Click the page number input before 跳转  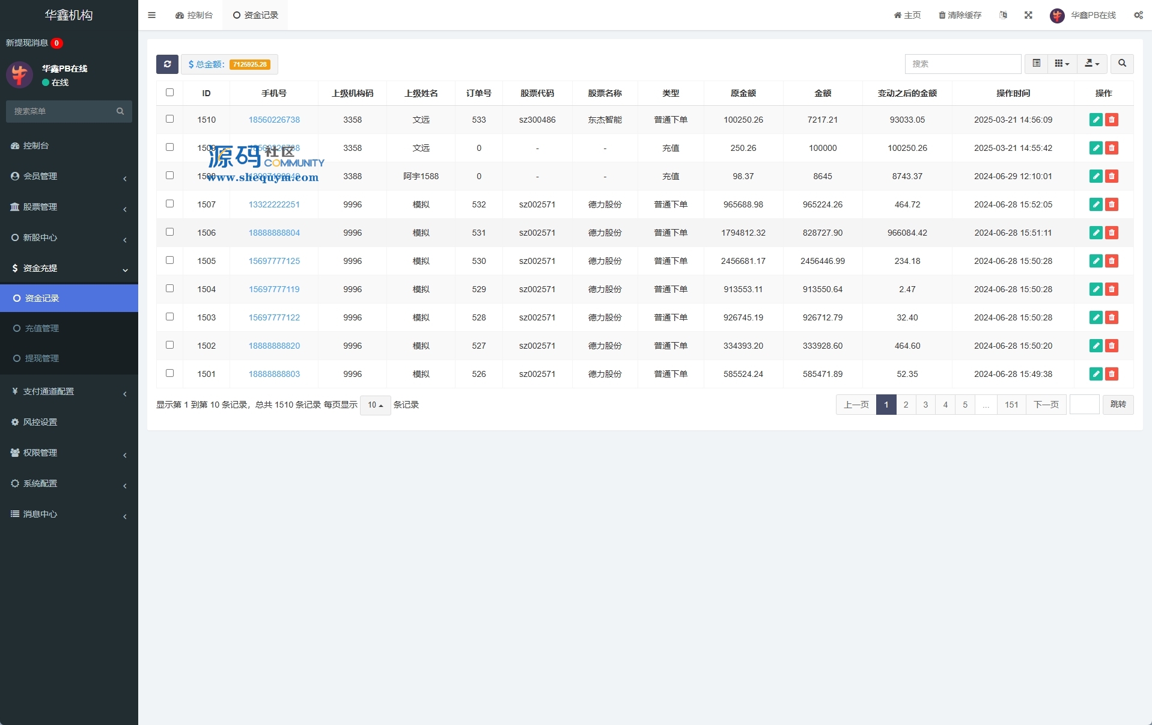coord(1084,405)
